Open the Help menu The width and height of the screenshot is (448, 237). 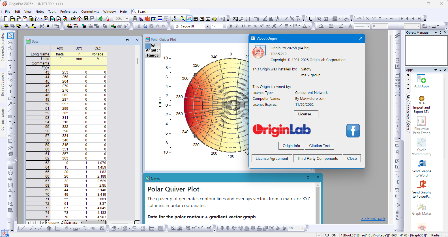[123, 12]
